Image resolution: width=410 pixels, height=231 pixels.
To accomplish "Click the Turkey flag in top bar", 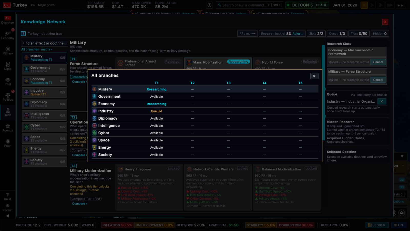I will tap(7, 5).
